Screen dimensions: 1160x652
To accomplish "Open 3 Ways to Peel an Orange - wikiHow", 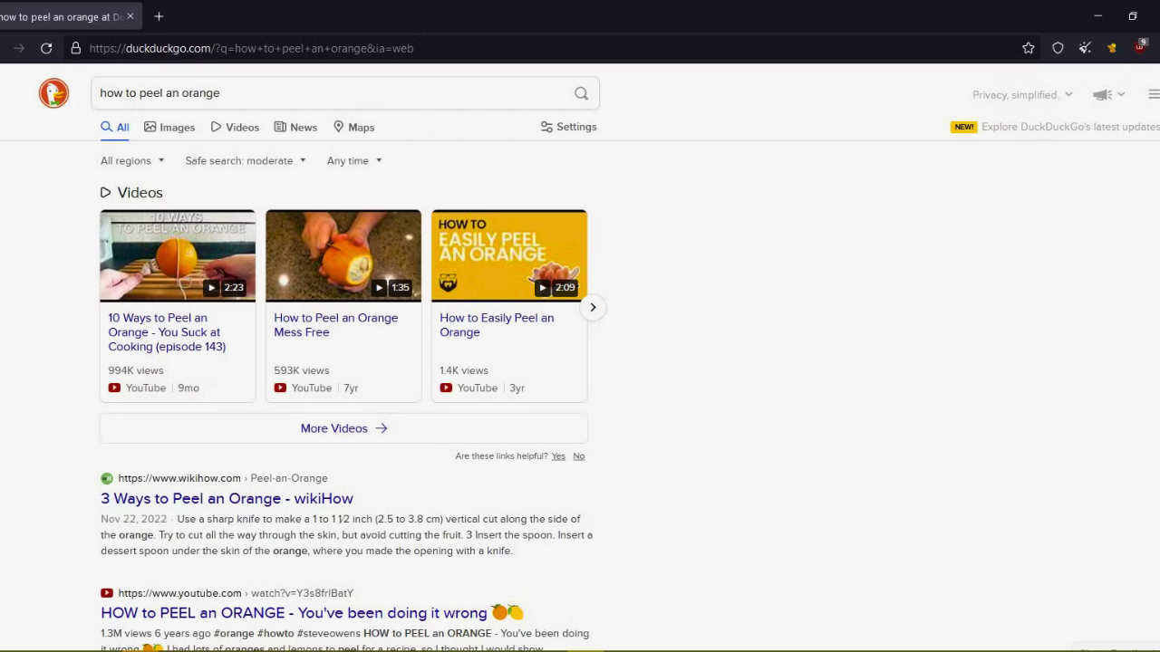I will pos(227,498).
